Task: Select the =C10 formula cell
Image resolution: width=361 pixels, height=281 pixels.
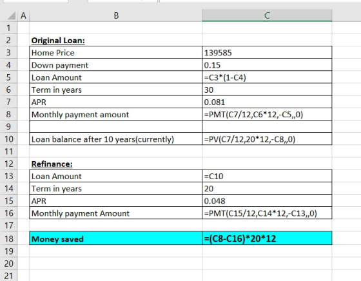Action: pos(267,176)
